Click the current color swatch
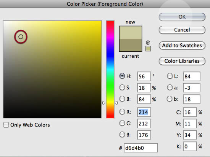Image resolution: width=210 pixels, height=157 pixels. coord(131,45)
